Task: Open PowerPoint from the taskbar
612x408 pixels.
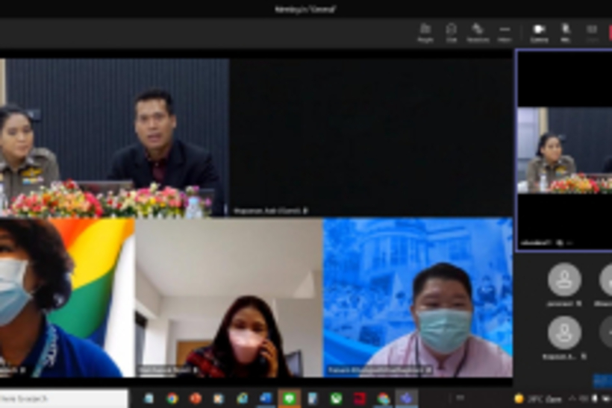Action: (x=196, y=398)
